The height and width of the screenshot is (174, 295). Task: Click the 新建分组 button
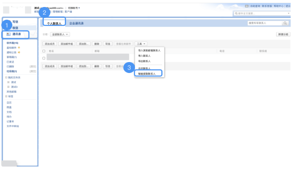point(283,35)
